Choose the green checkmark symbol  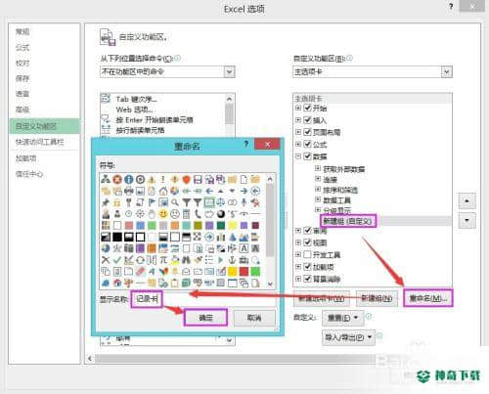(x=117, y=260)
